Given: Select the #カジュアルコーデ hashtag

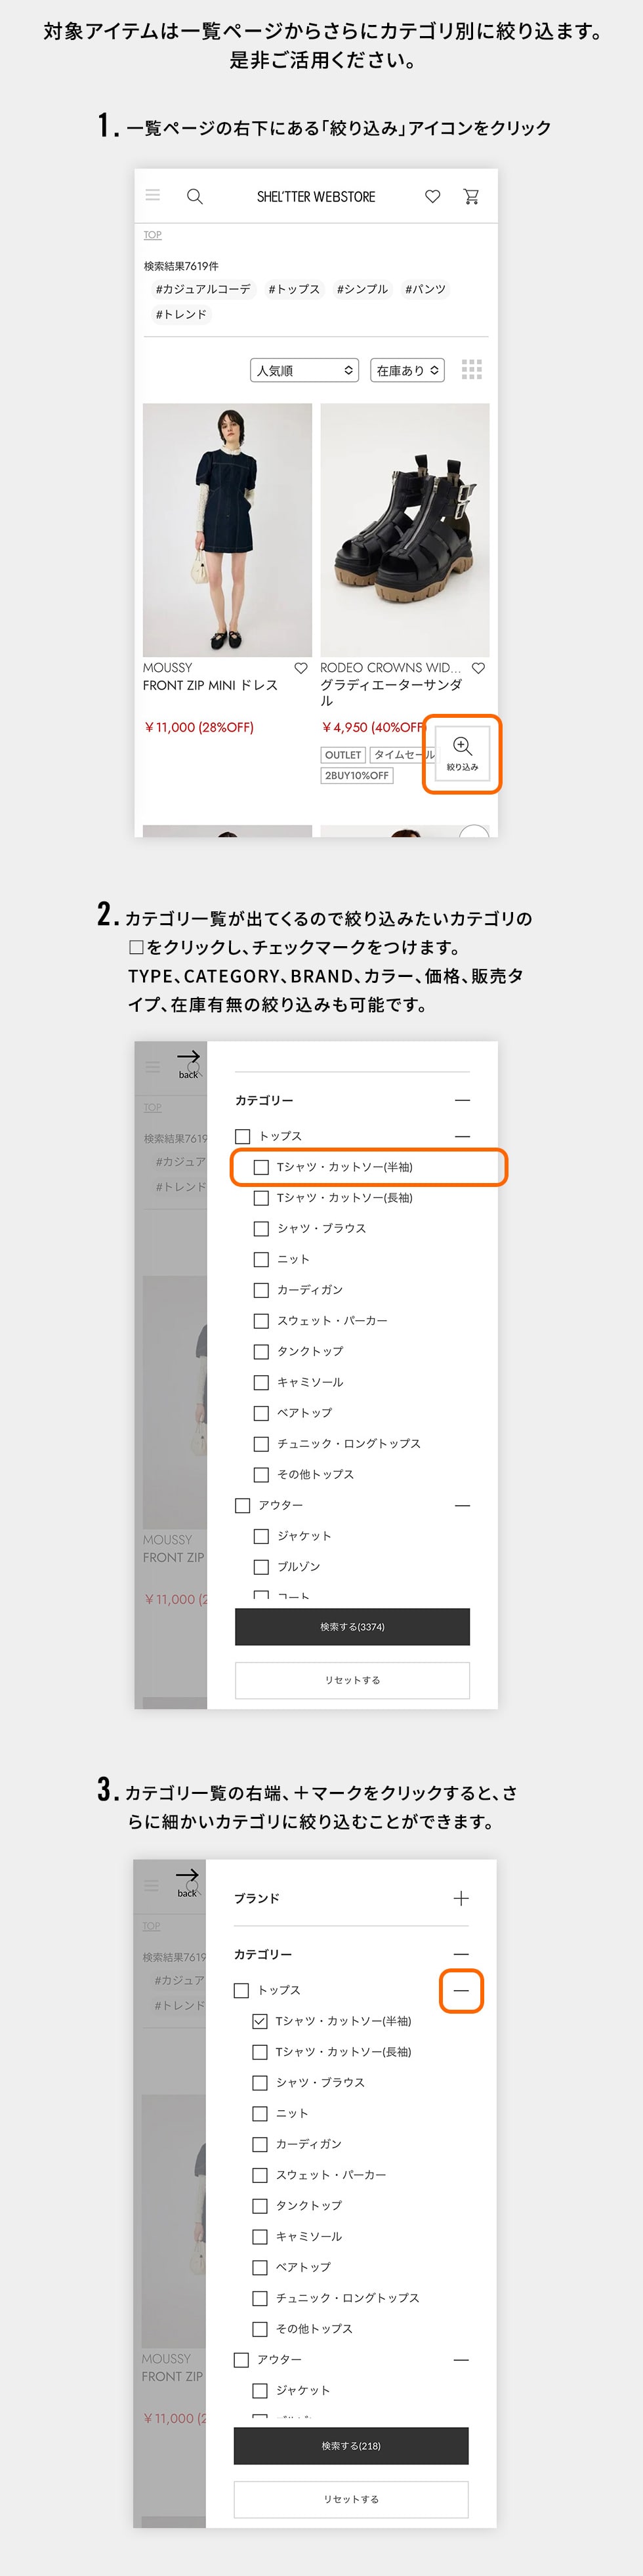Looking at the screenshot, I should click(x=203, y=289).
